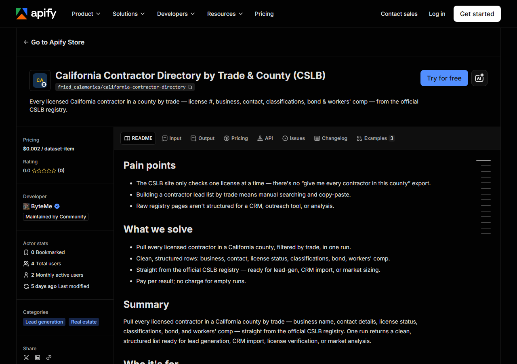Click the Summary heading
517x364 pixels.
point(146,304)
